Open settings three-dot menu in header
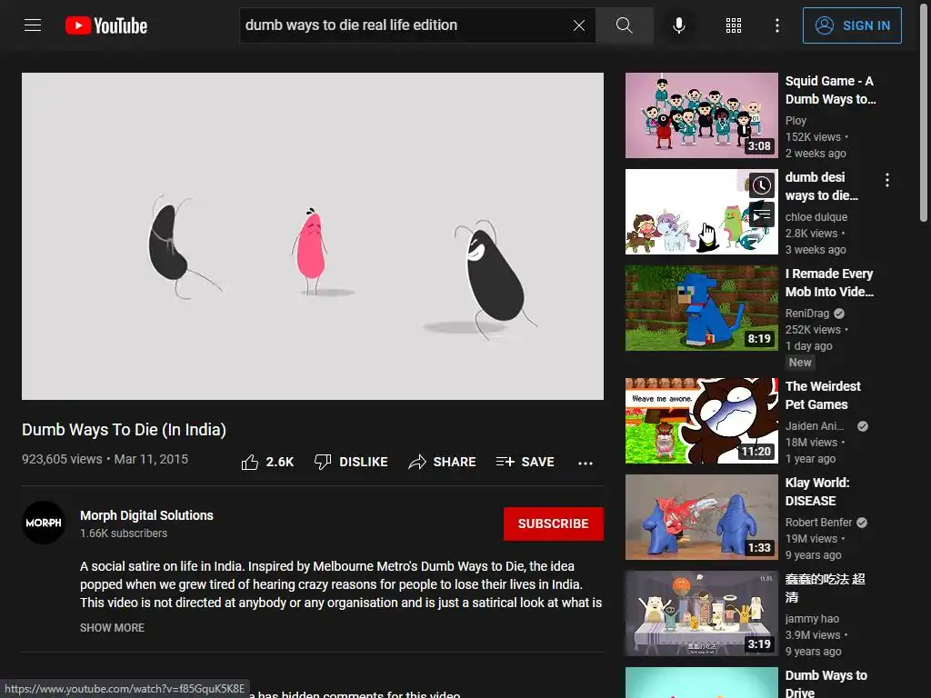 (x=777, y=25)
